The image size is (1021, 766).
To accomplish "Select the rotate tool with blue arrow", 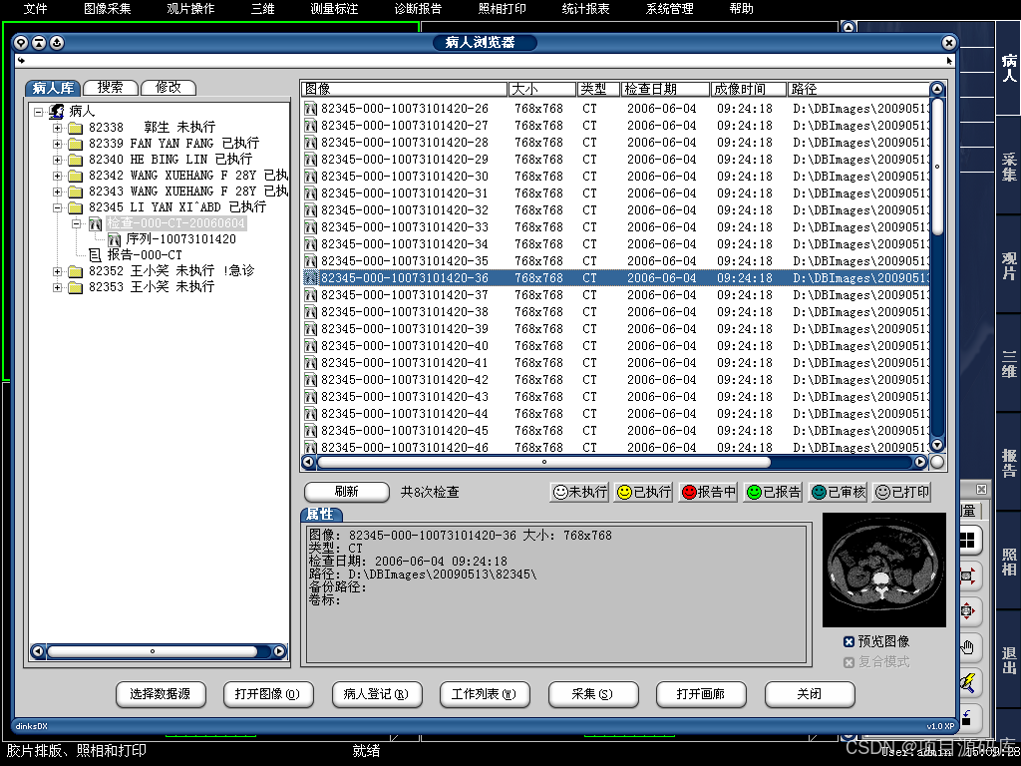I will 967,718.
